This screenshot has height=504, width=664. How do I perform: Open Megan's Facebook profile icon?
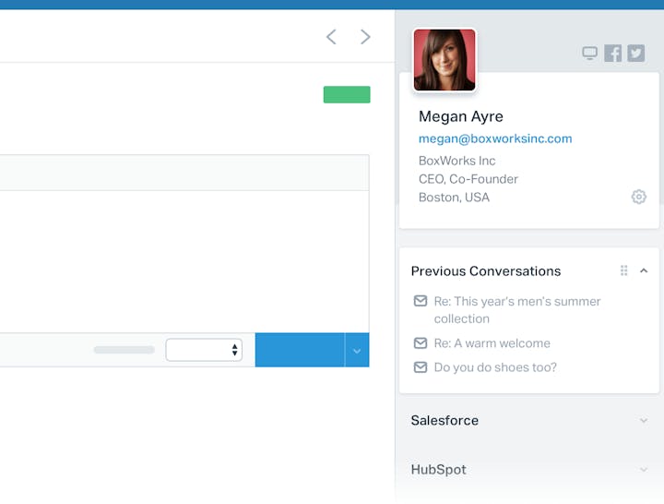coord(613,54)
